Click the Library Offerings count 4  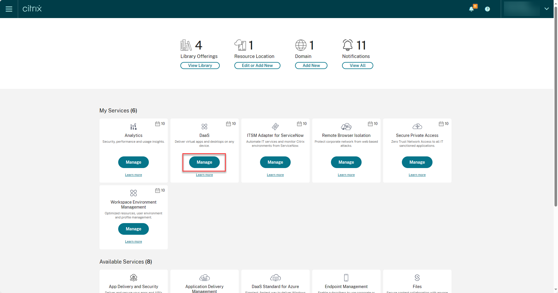(x=199, y=45)
